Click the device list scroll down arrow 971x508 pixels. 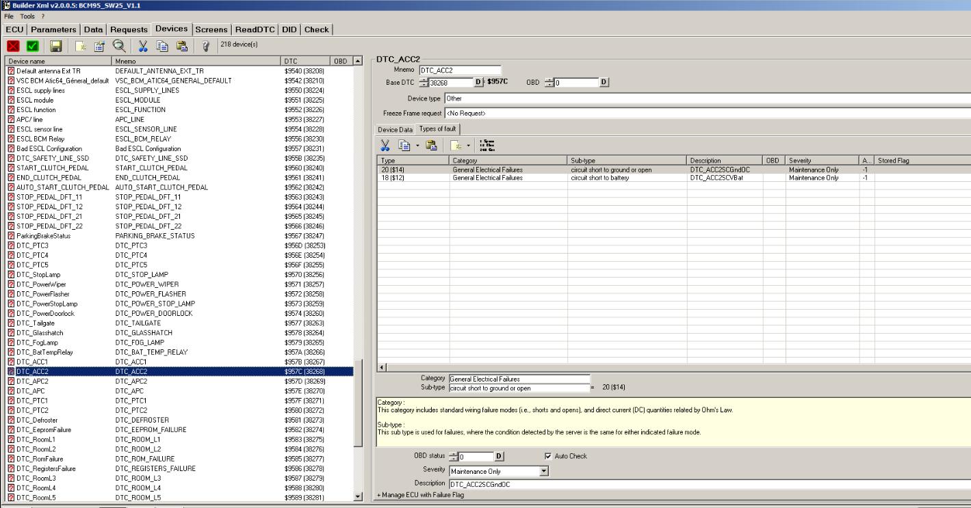click(358, 497)
